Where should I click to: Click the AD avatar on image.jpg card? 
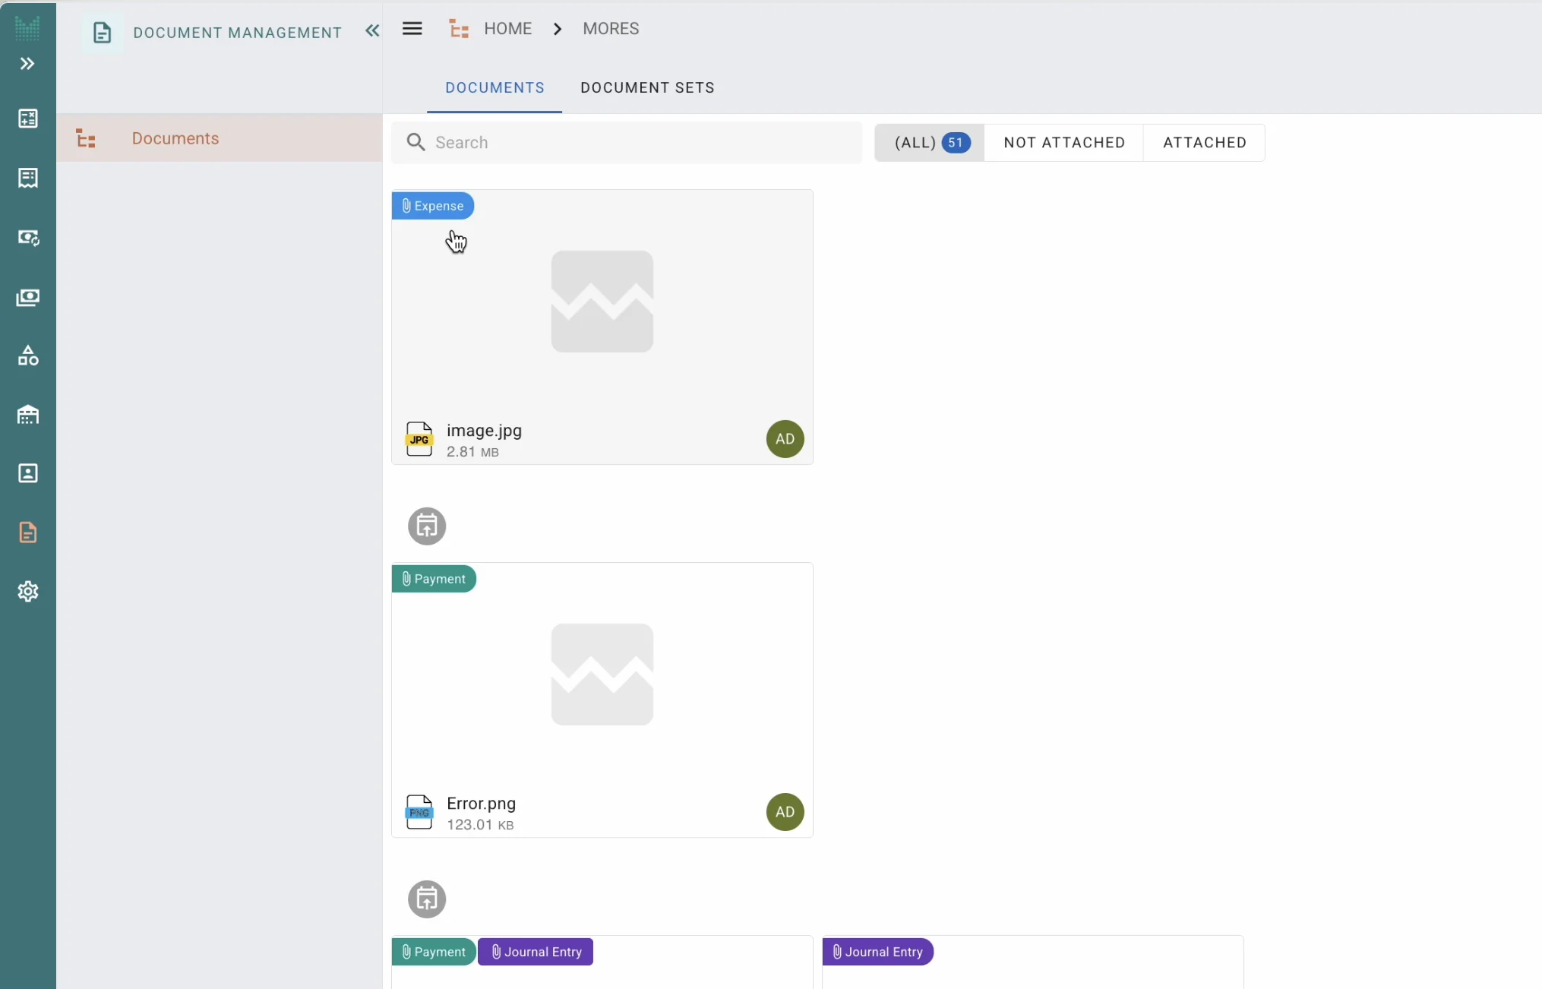click(785, 439)
